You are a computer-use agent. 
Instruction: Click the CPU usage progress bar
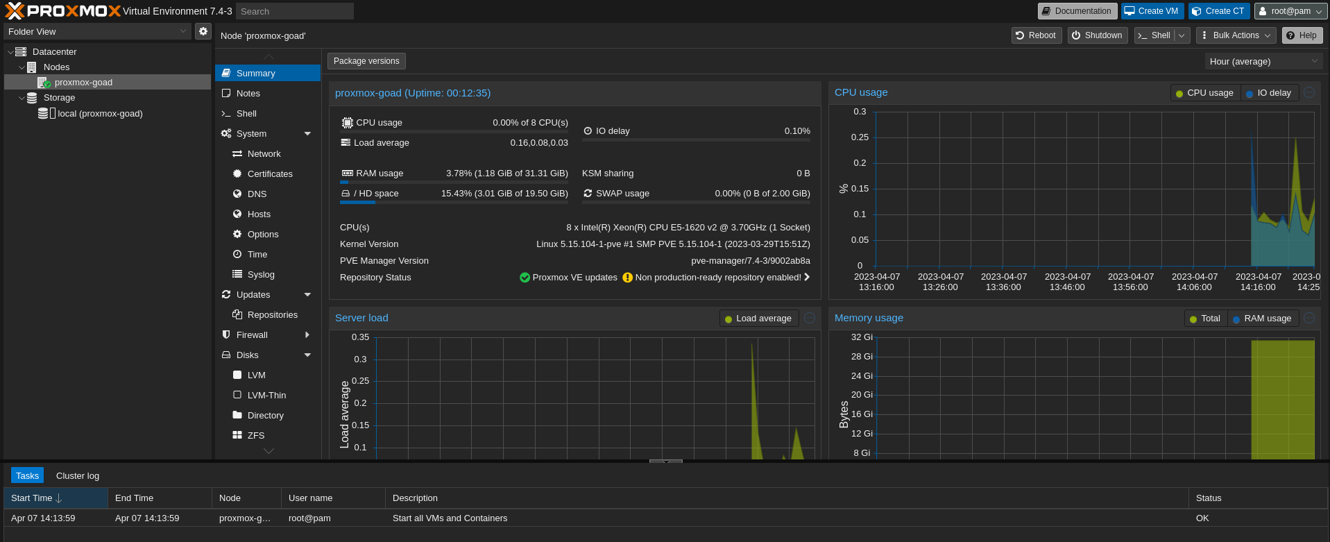click(454, 132)
